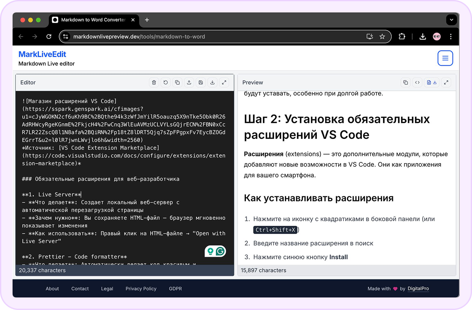This screenshot has height=310, width=472.
Task: Save the markdown using the save icon
Action: 201,82
